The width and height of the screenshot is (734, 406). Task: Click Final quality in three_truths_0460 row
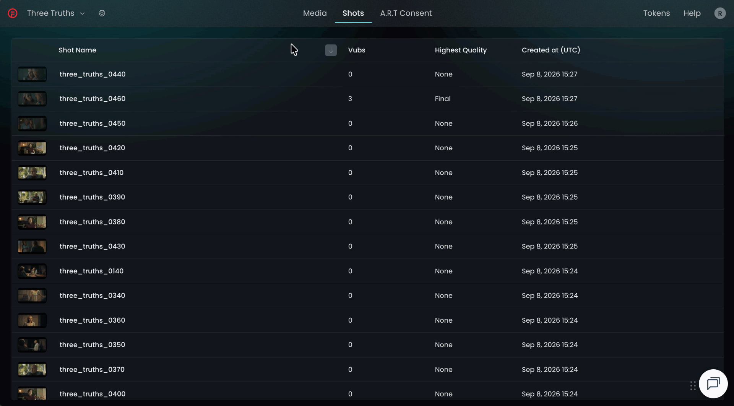(442, 99)
